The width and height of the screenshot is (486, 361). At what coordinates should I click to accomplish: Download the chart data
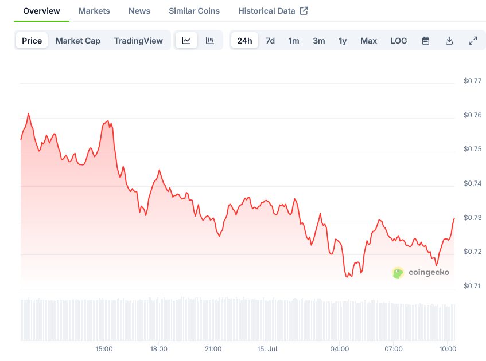(449, 41)
